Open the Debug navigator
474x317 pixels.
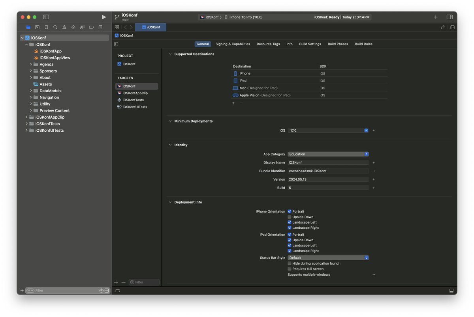click(x=82, y=27)
